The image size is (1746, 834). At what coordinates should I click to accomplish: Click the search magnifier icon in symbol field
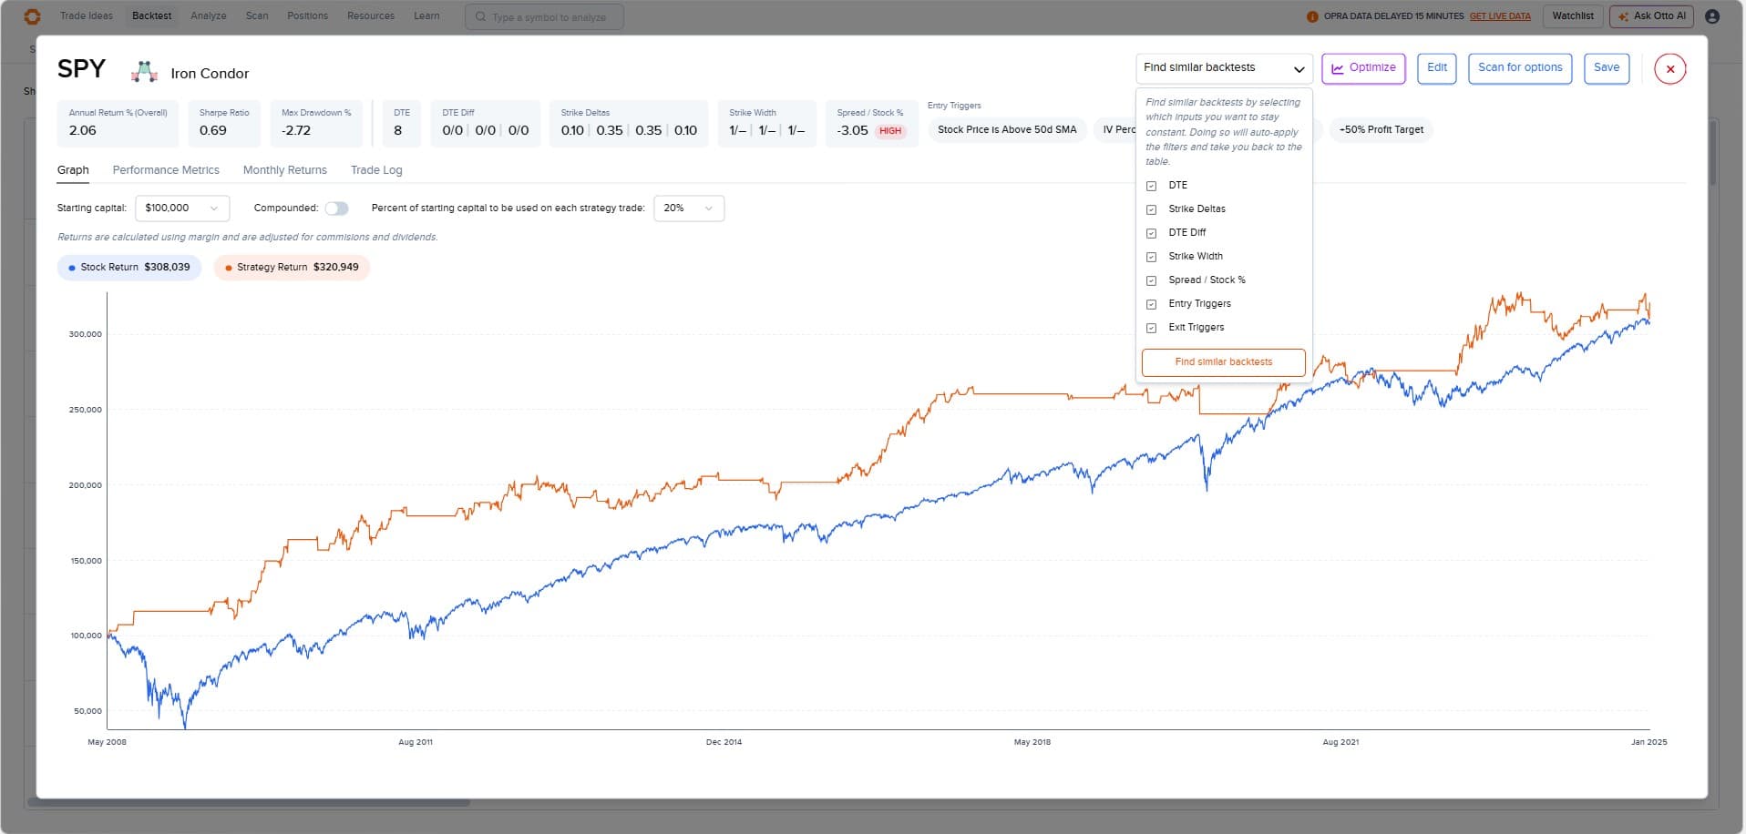click(x=480, y=16)
